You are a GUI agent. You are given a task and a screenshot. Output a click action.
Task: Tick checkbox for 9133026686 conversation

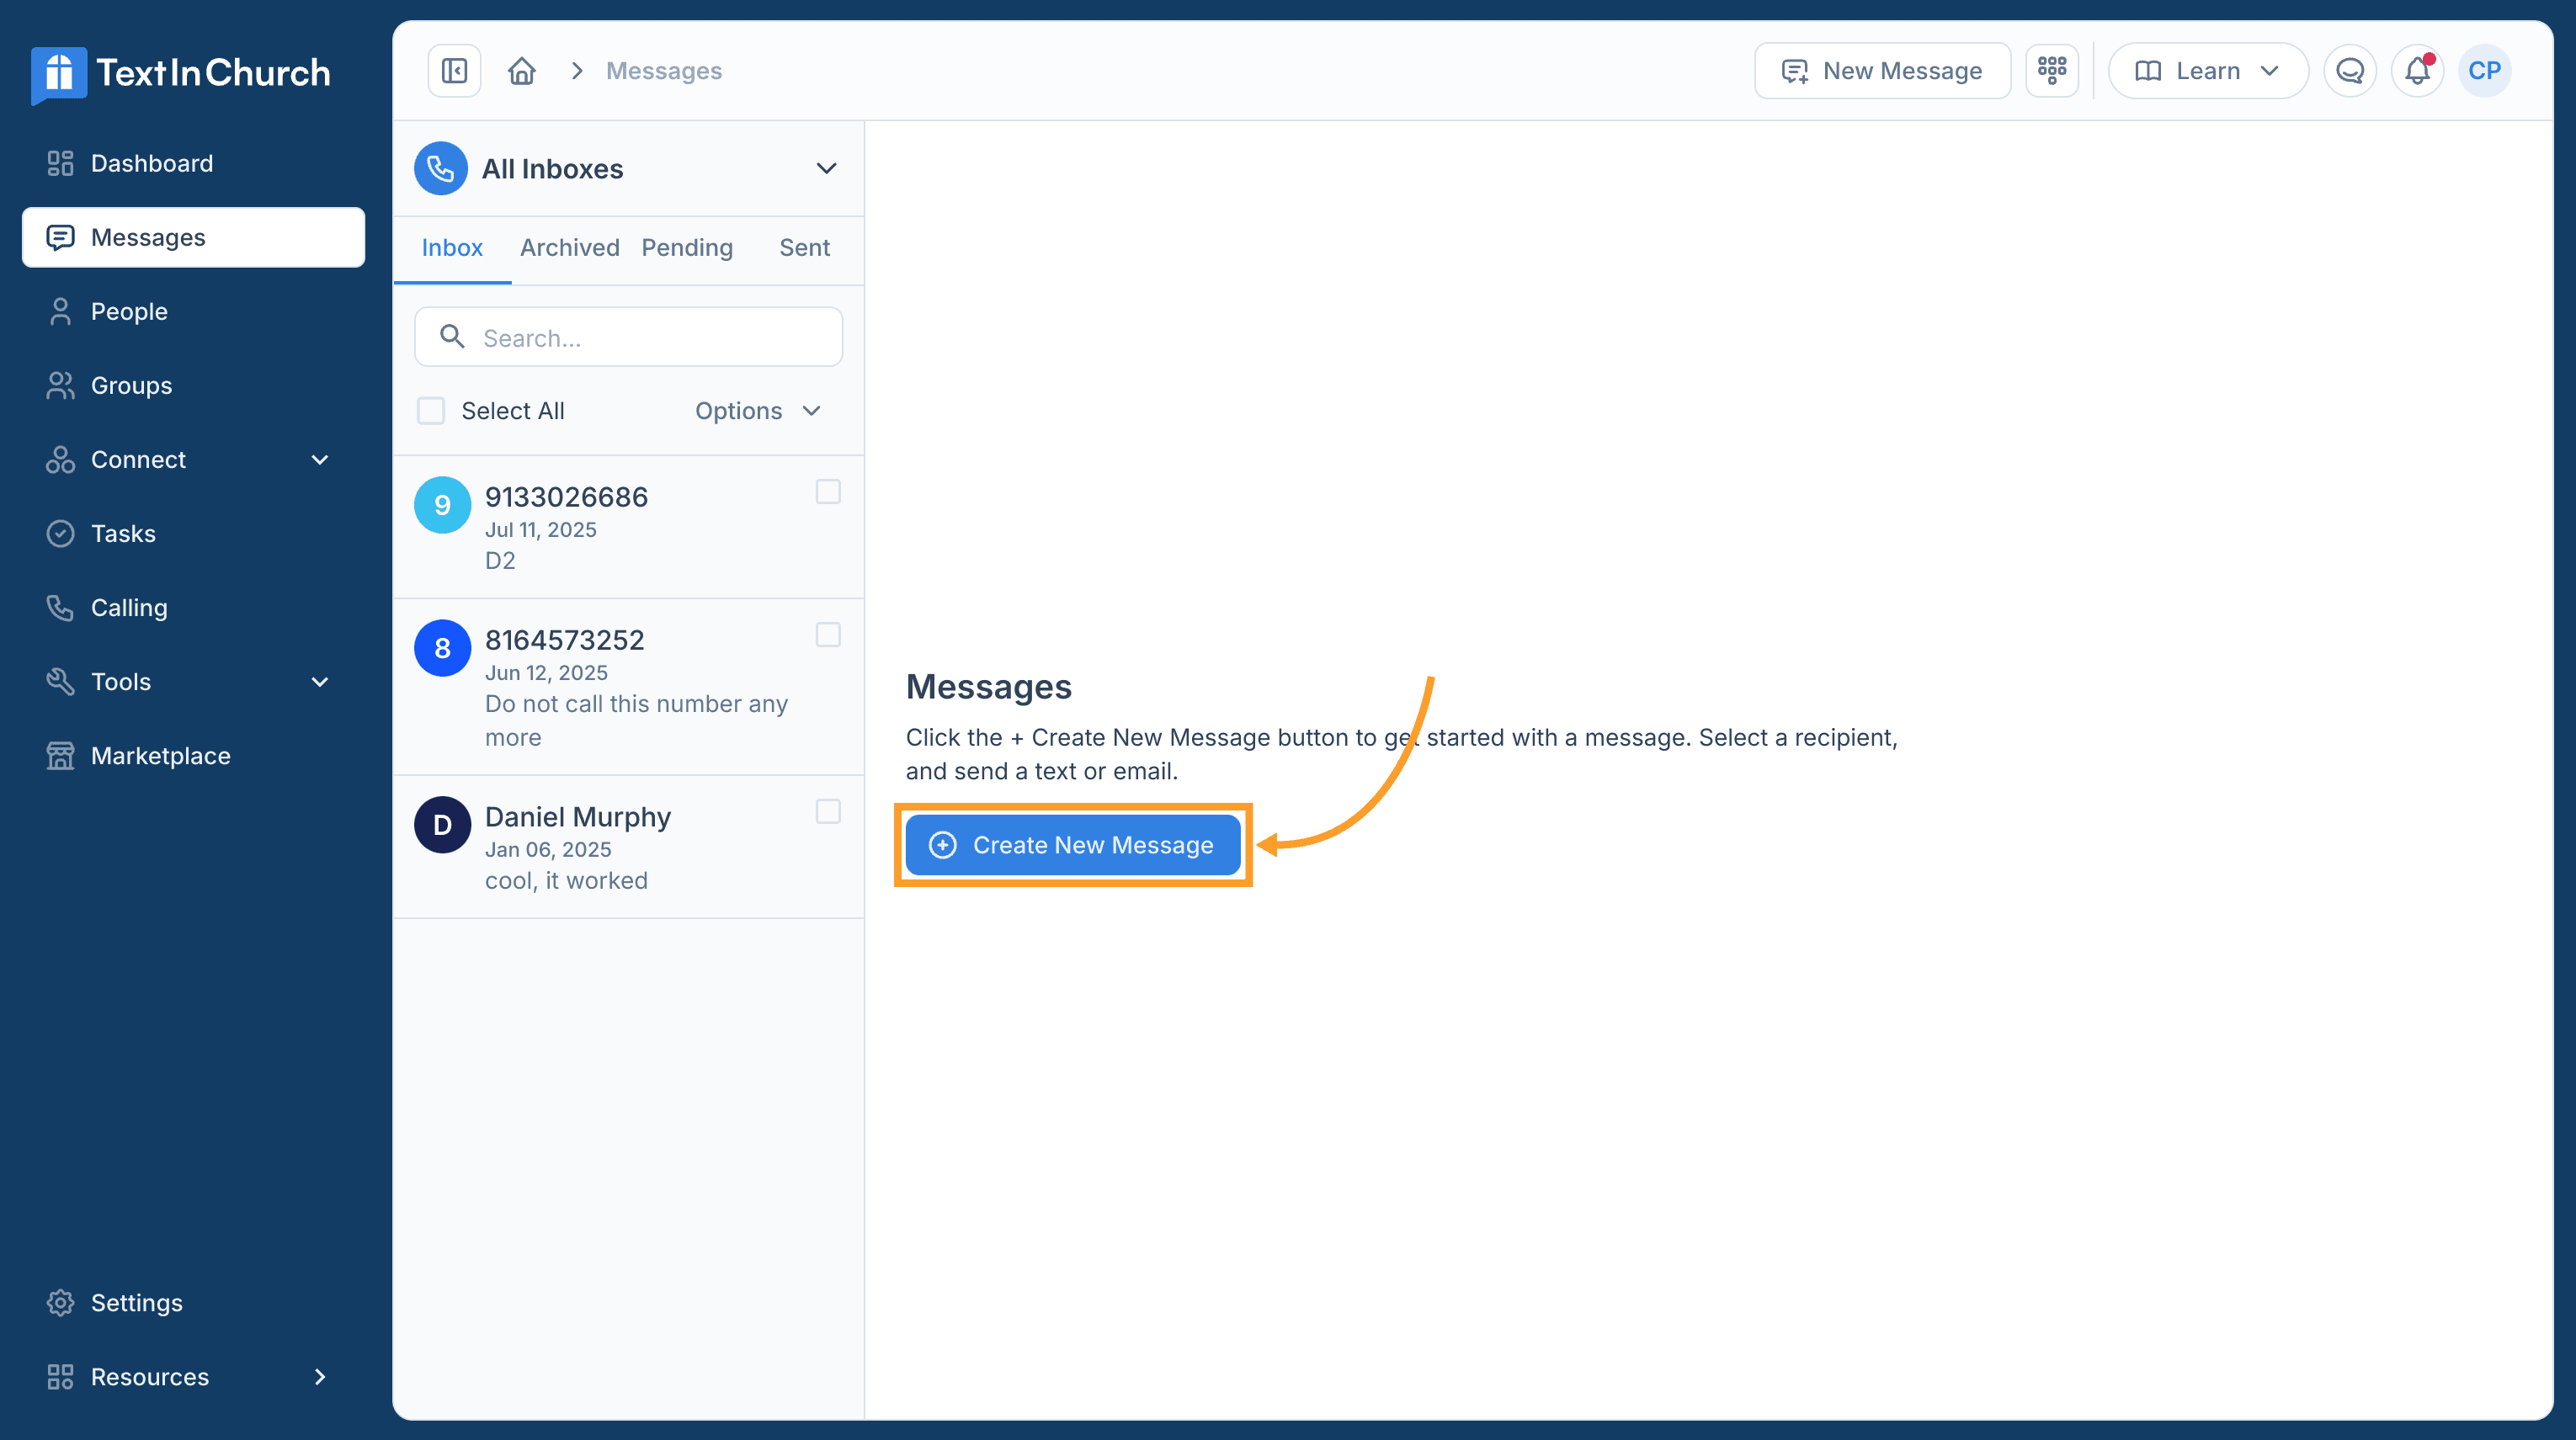point(828,492)
